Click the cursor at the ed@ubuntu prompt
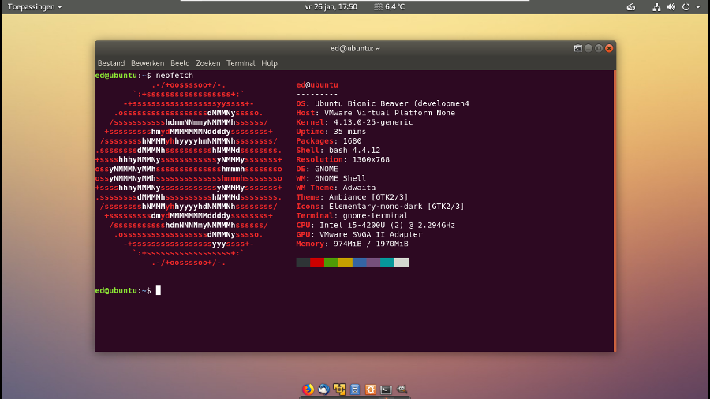This screenshot has width=710, height=399. 159,290
